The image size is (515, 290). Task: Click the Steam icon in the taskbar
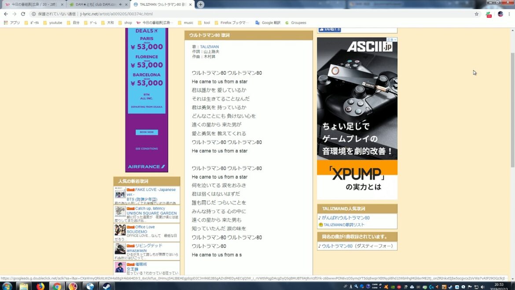click(x=106, y=286)
